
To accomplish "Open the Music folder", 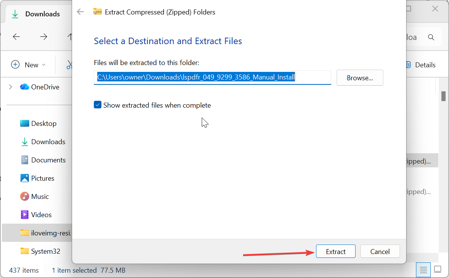I will (x=40, y=197).
